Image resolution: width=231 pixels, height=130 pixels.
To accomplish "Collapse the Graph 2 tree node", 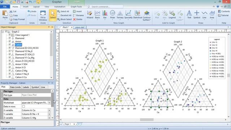I will click(x=3, y=31).
